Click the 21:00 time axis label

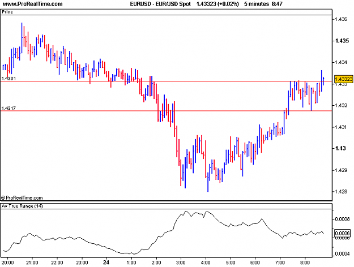(x=32, y=262)
